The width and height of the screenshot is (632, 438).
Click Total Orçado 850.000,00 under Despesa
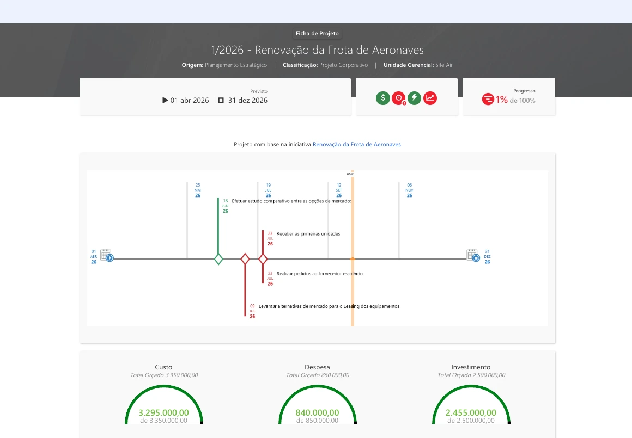pos(318,375)
